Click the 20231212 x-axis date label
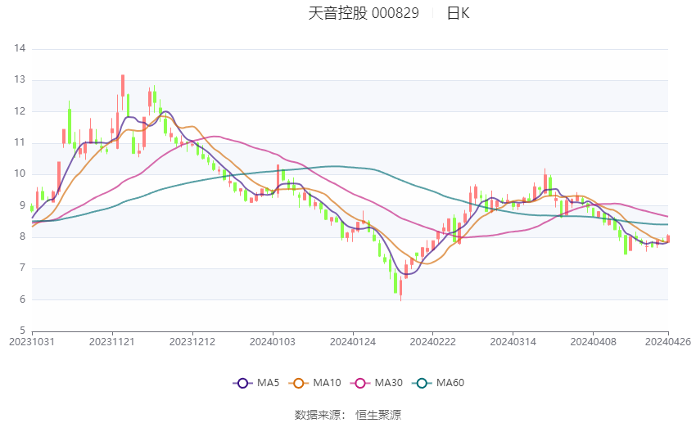The image size is (696, 423). 192,342
